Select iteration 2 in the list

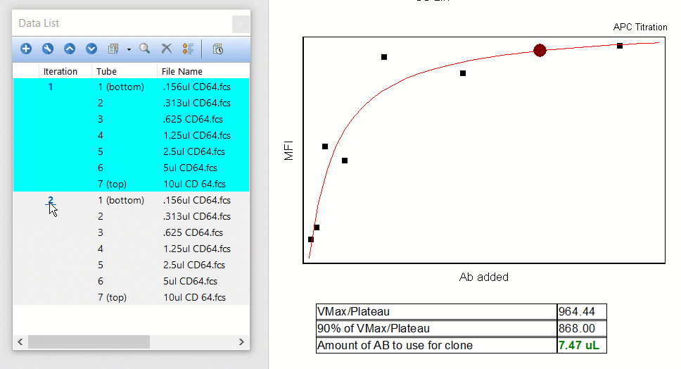pos(51,200)
